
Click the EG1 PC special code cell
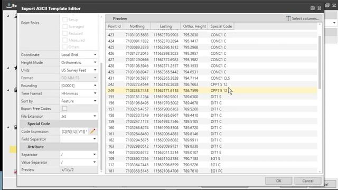tap(217, 171)
